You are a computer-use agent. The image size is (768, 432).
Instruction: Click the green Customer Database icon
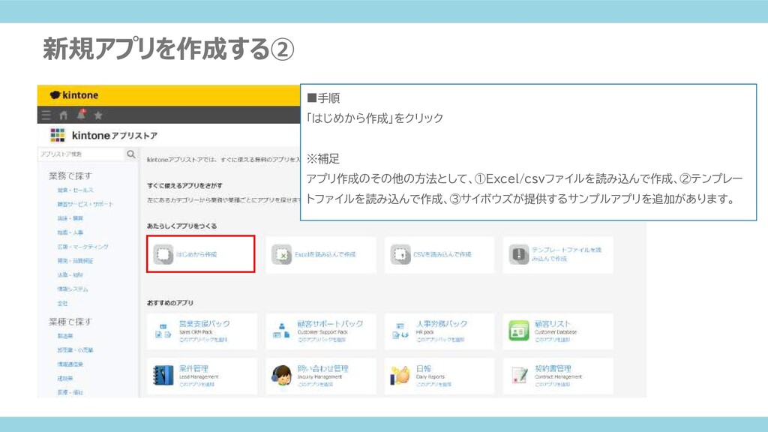519,331
